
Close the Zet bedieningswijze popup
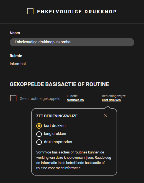pos(105,115)
